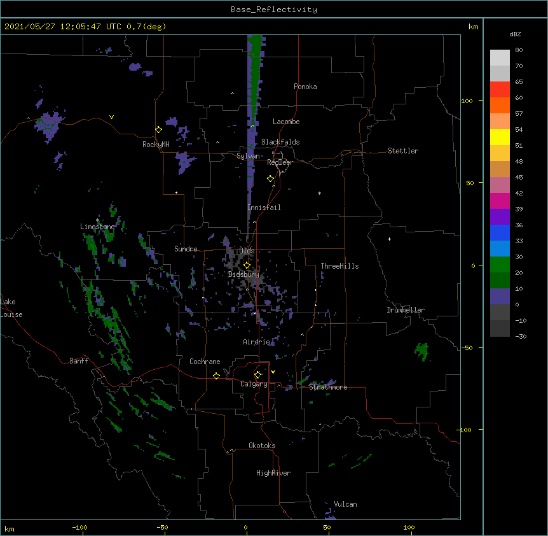The image size is (548, 536).
Task: Click the Cochrane label
Action: click(x=205, y=362)
